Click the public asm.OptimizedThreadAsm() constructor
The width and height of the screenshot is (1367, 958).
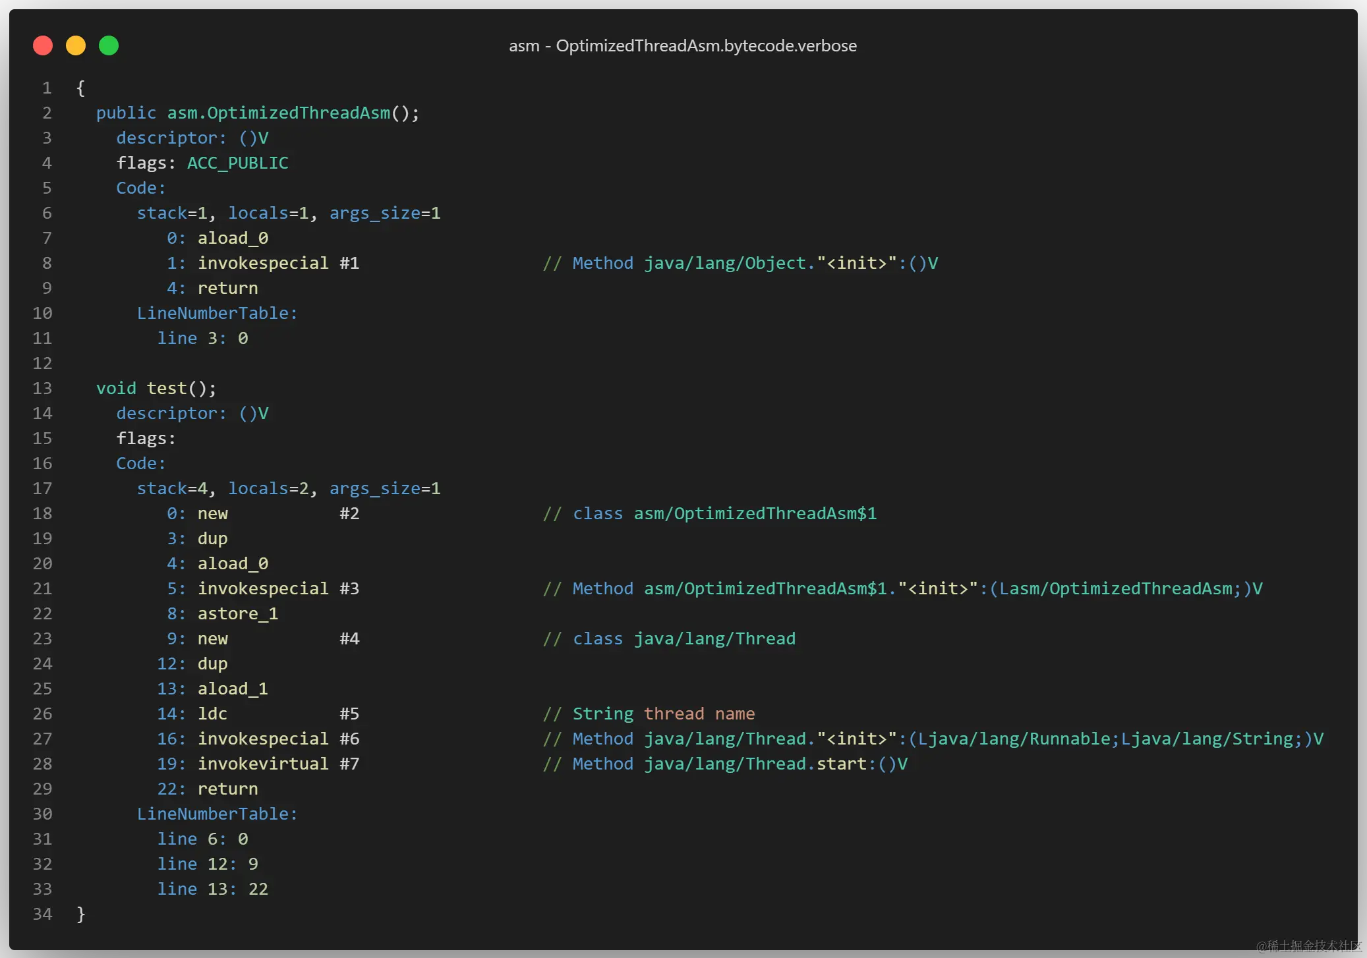[x=257, y=113]
